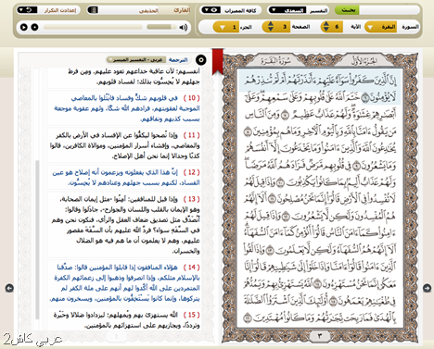
Task: Click the كافة المميزات label
Action: 240,10
